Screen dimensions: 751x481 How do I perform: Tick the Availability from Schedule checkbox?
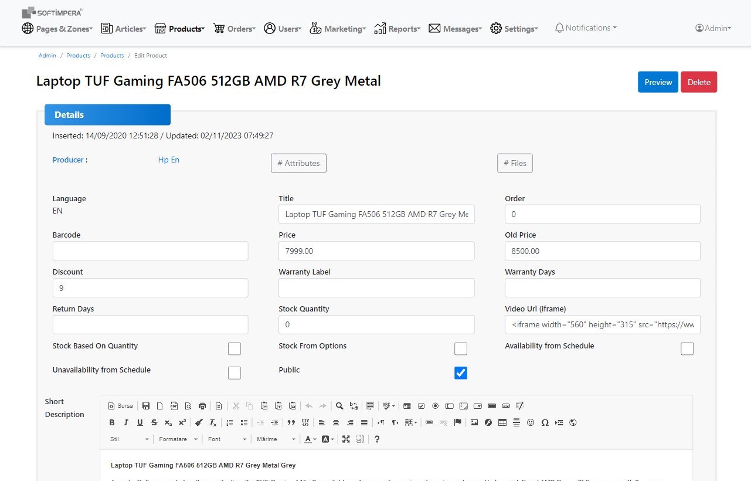[687, 349]
